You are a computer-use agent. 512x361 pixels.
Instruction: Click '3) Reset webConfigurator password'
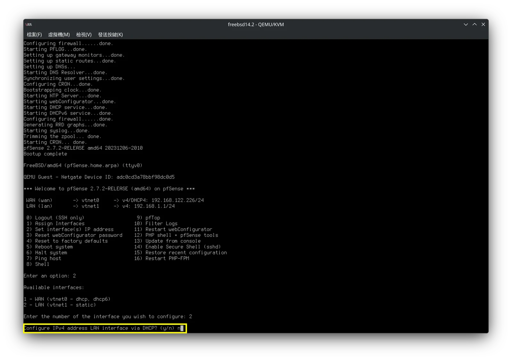74,235
